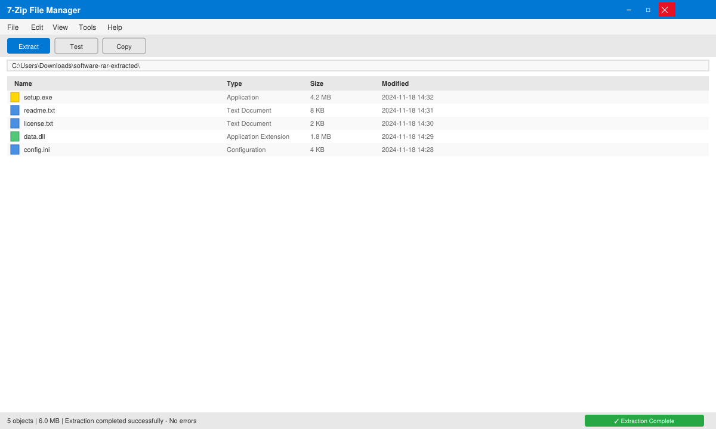This screenshot has width=716, height=429.
Task: Click the Text Document type of license.txt
Action: 249,123
